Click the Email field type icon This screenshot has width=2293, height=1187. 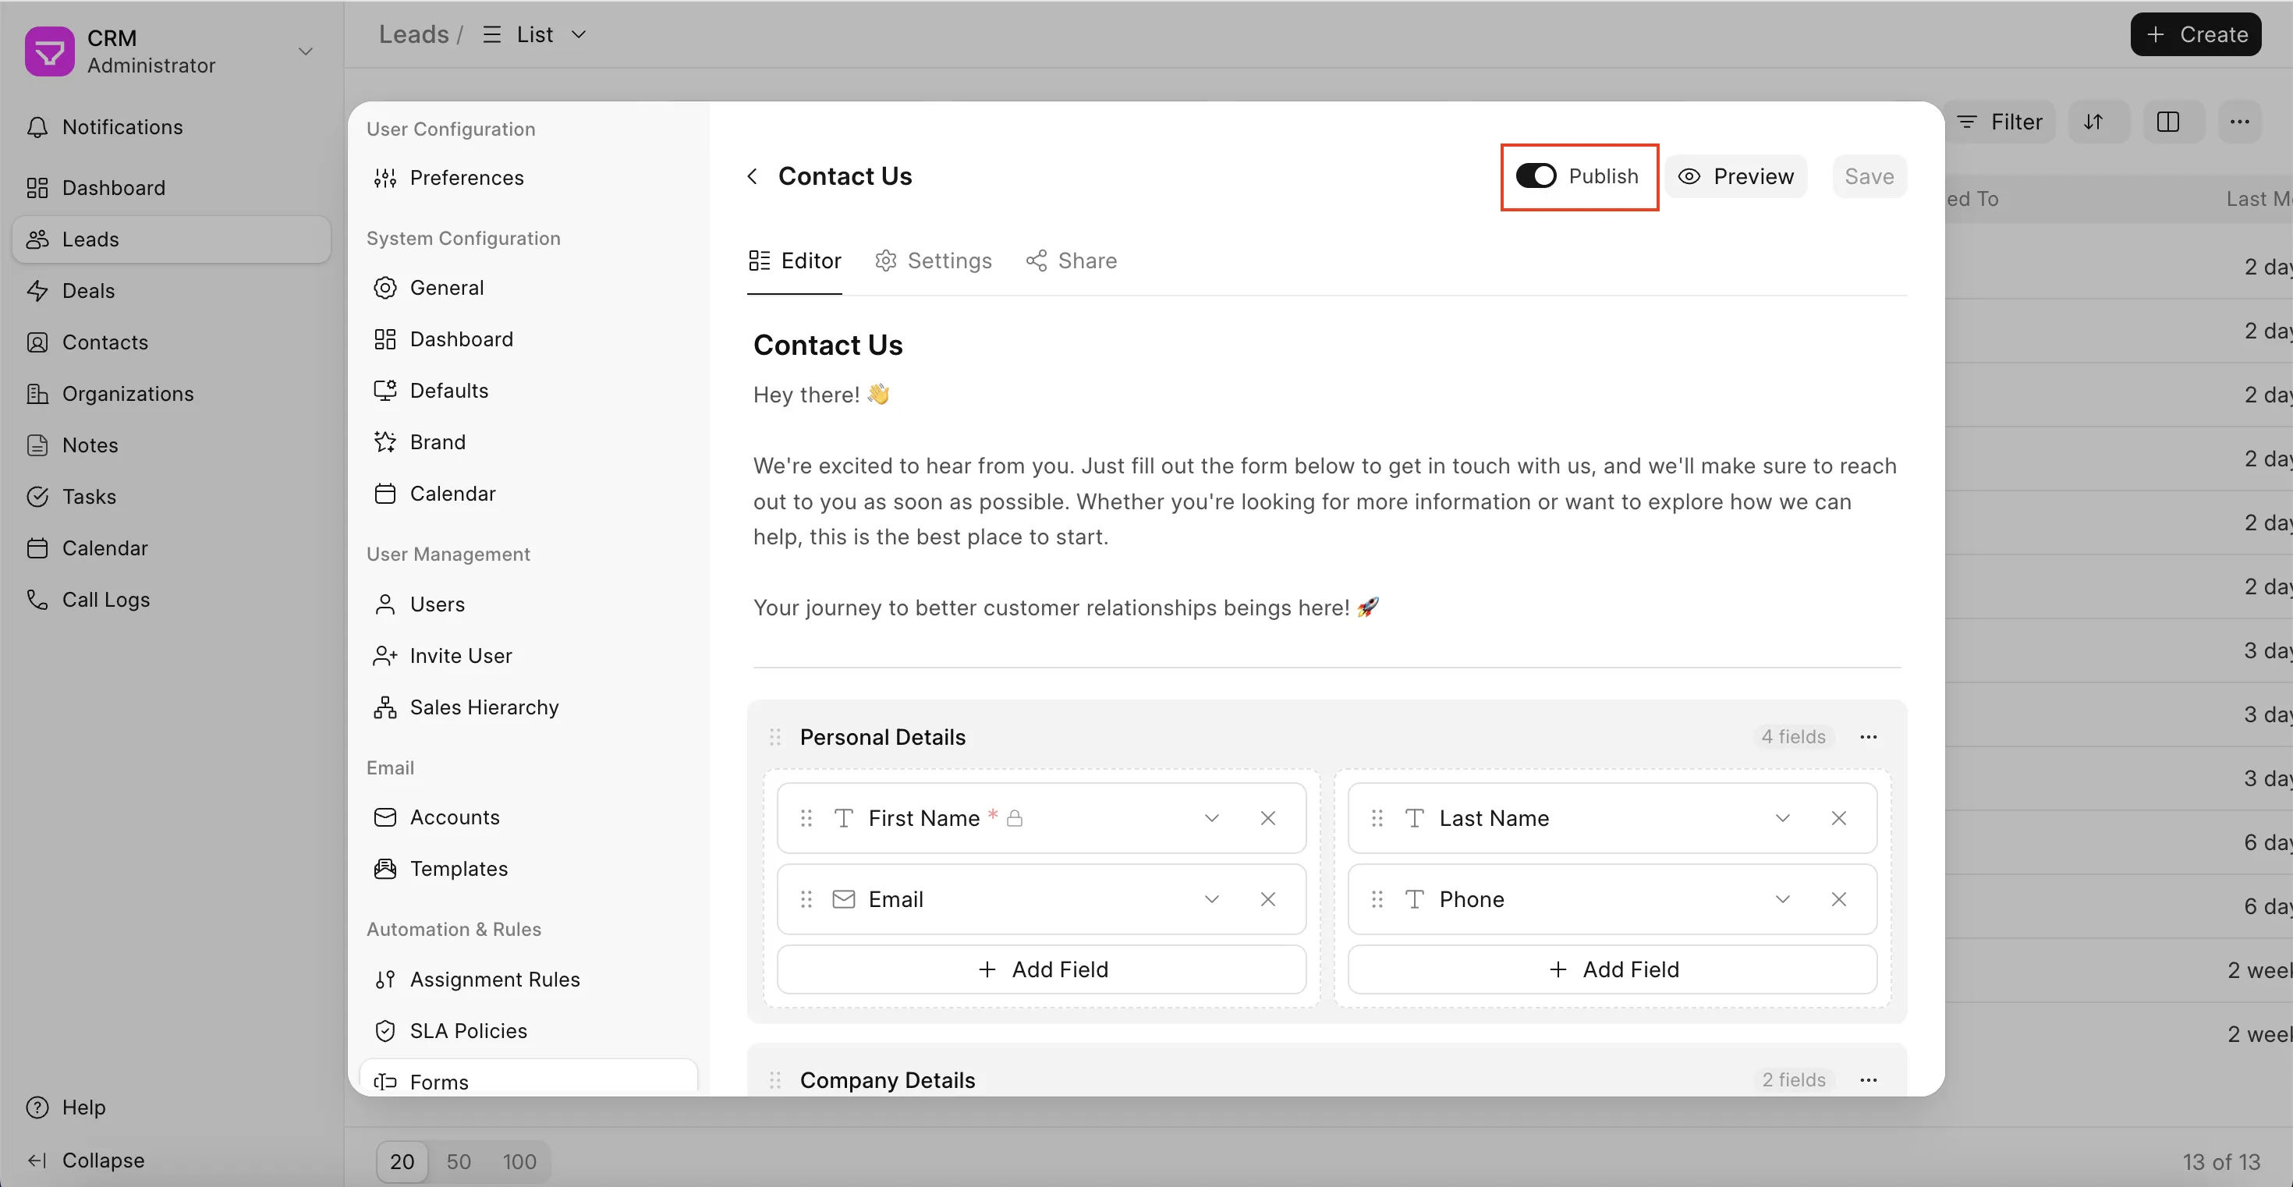pos(844,898)
